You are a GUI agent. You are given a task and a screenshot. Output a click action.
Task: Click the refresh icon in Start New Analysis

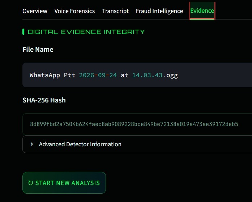click(30, 183)
